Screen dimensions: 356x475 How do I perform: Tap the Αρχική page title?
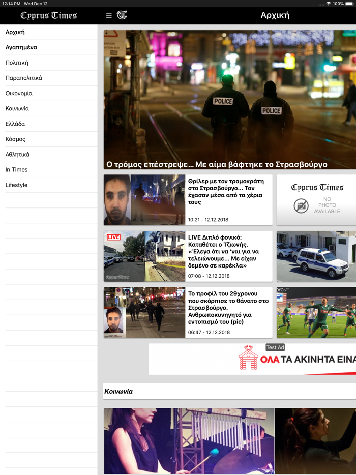tap(275, 15)
